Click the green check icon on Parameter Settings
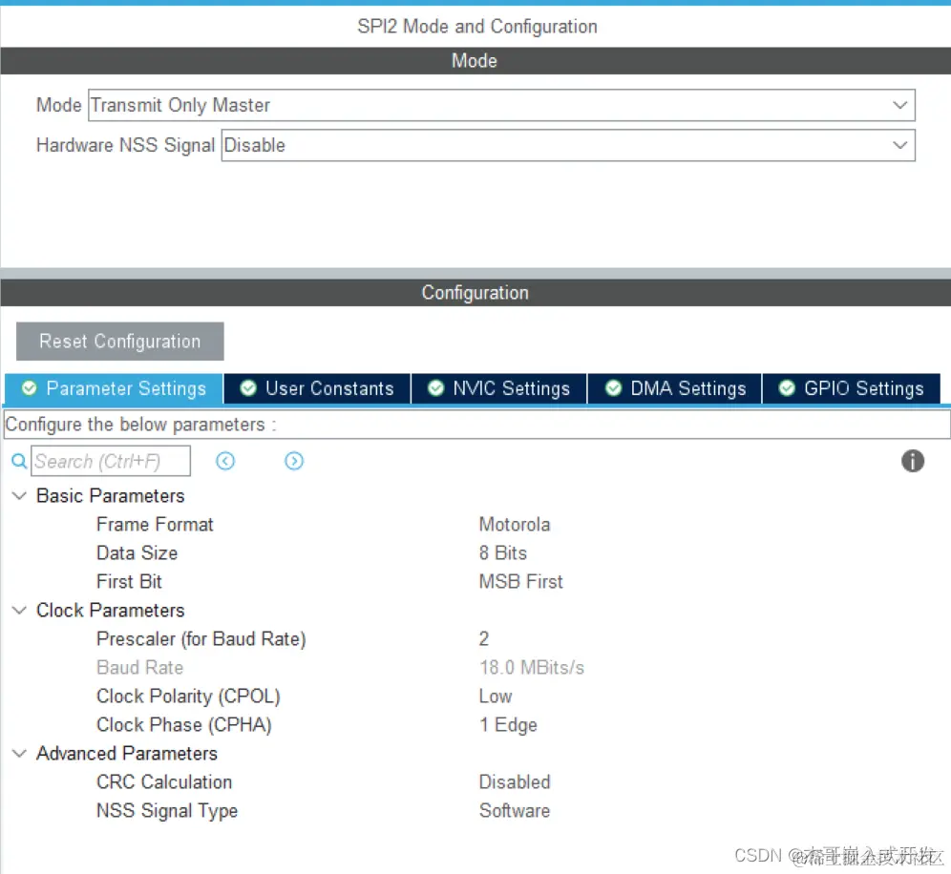Image resolution: width=951 pixels, height=874 pixels. 29,388
